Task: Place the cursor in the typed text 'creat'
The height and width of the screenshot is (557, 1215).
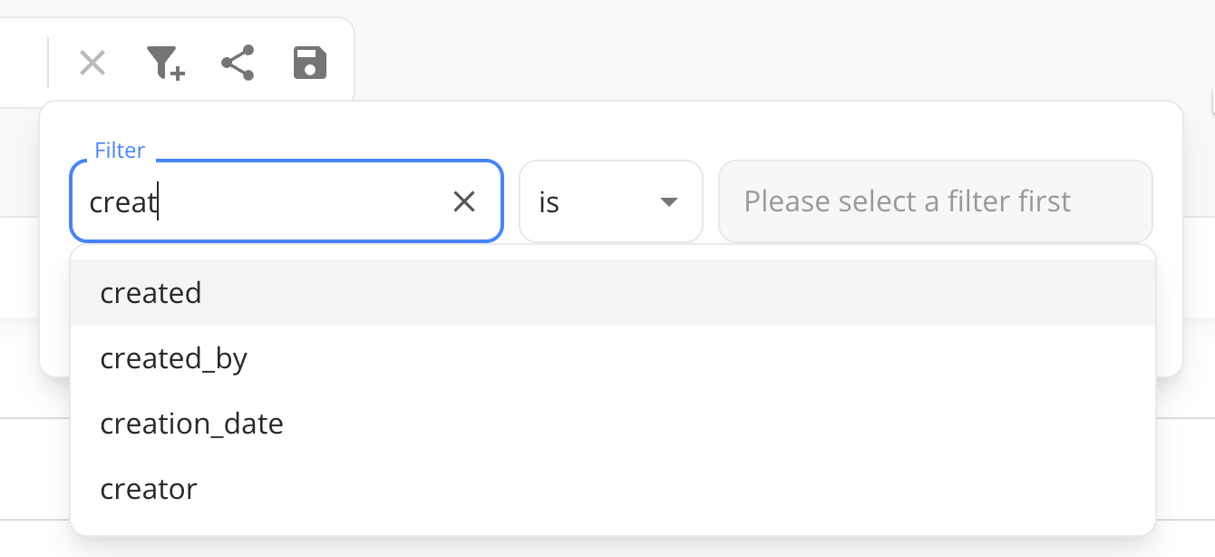Action: point(122,202)
